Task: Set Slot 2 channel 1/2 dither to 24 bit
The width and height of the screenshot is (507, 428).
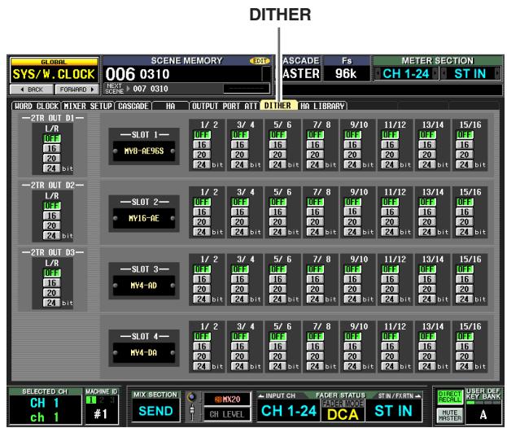Action: tap(202, 232)
